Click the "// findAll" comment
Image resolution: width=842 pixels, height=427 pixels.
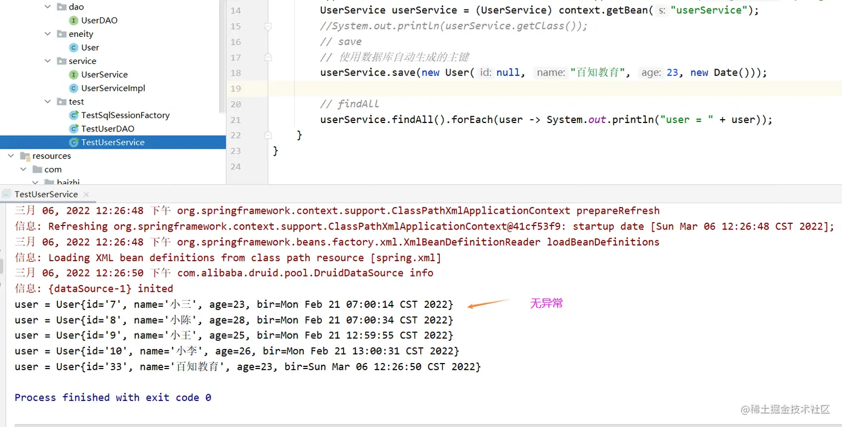[x=350, y=104]
